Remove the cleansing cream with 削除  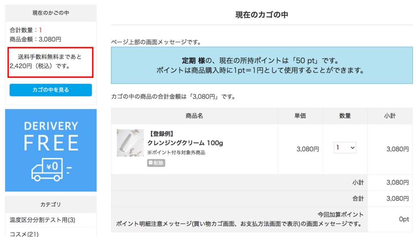pyautogui.click(x=156, y=163)
